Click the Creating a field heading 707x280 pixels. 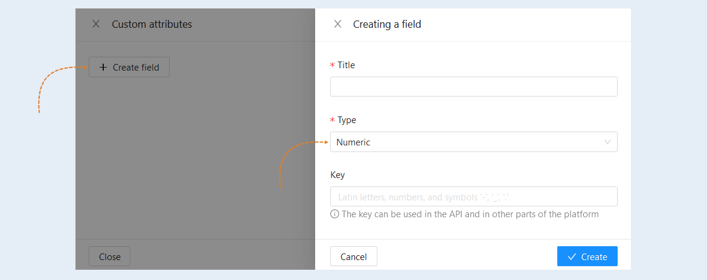coord(387,24)
